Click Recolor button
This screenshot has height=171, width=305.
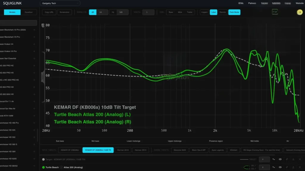pos(223,12)
